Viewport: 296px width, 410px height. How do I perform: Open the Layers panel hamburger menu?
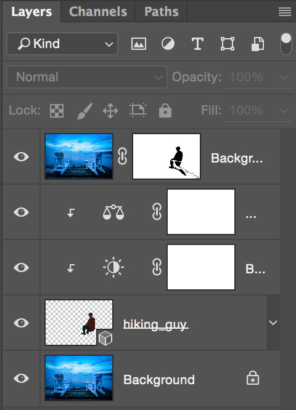pos(285,12)
